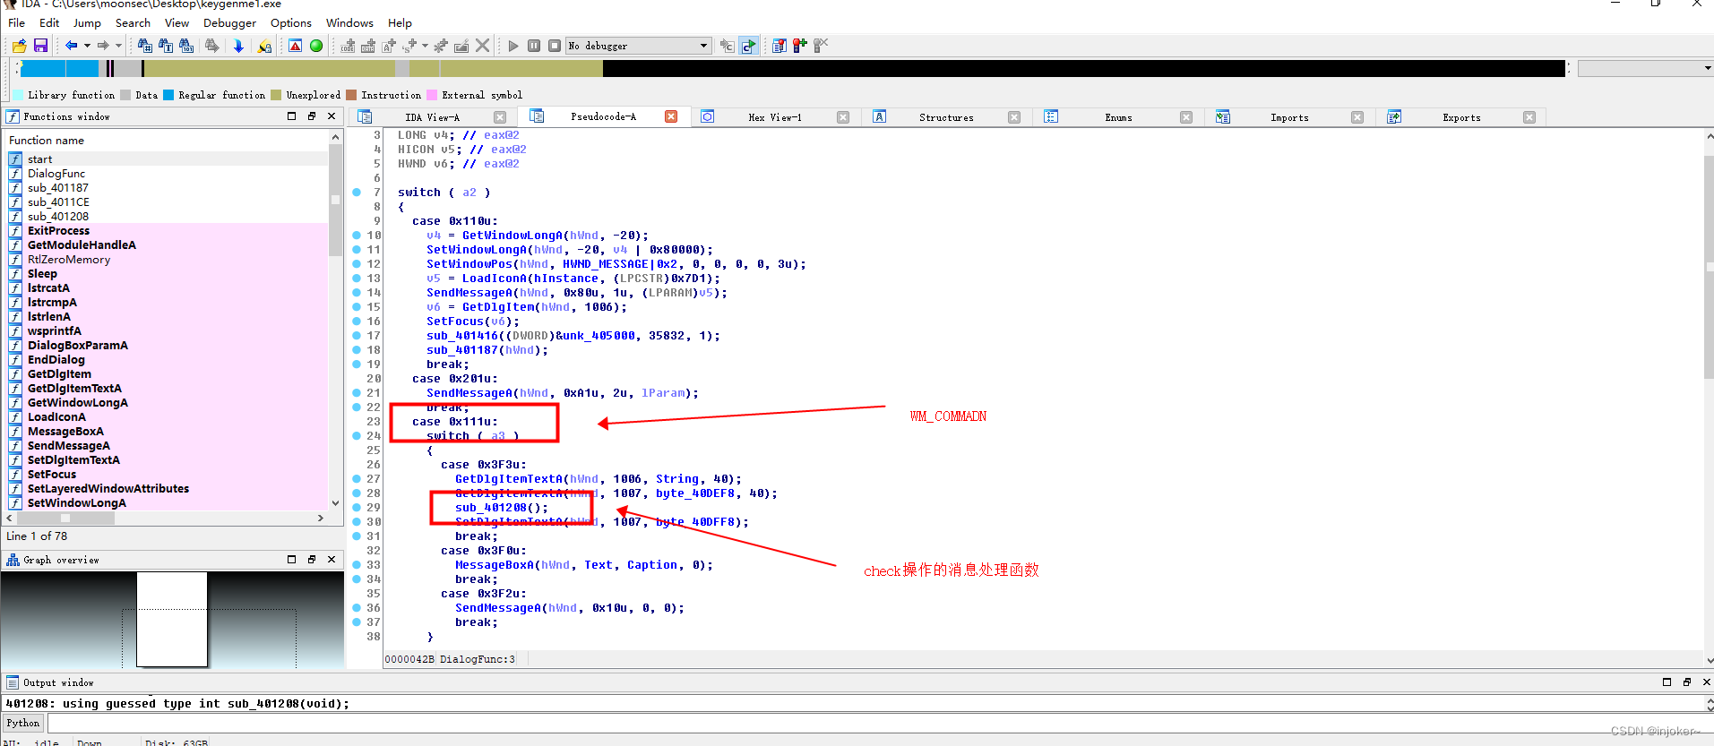Screen dimensions: 1714x746
Task: Open the Debugger menu
Action: [x=229, y=22]
